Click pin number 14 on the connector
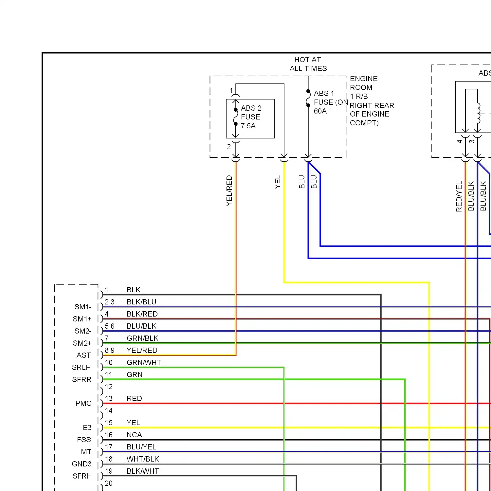This screenshot has height=491, width=491. tap(109, 410)
